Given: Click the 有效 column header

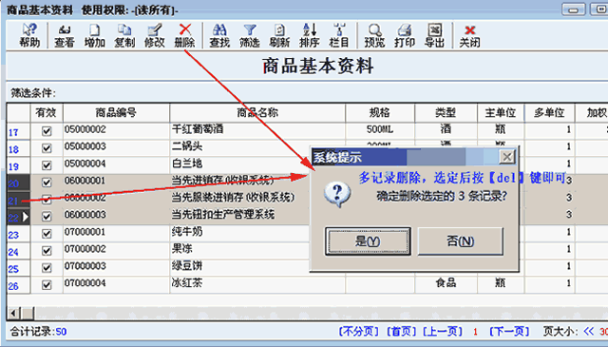Looking at the screenshot, I should pos(47,113).
